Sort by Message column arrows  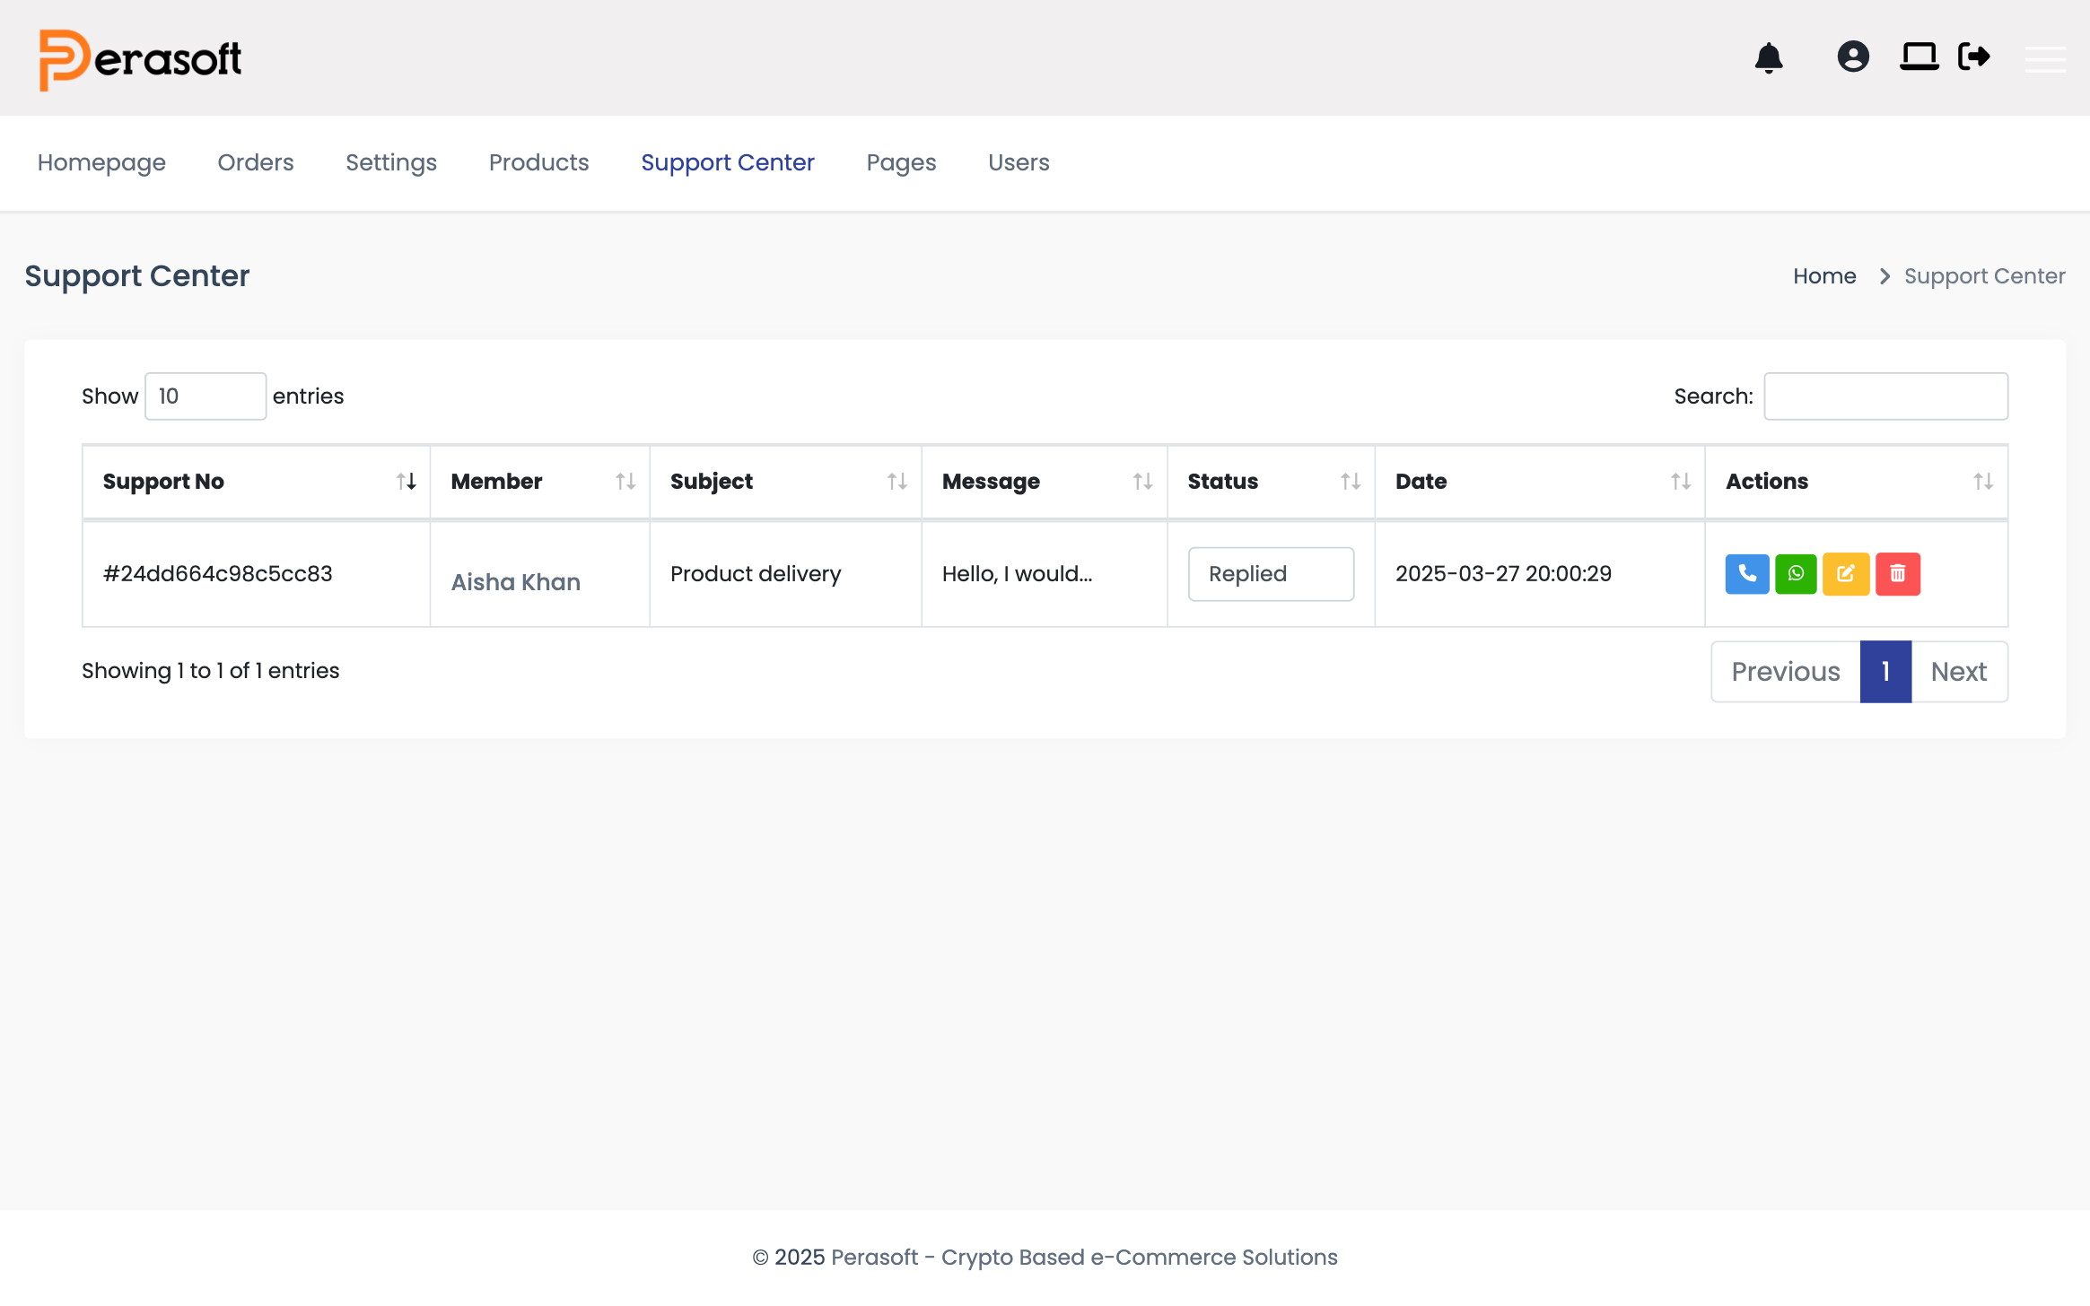coord(1142,482)
